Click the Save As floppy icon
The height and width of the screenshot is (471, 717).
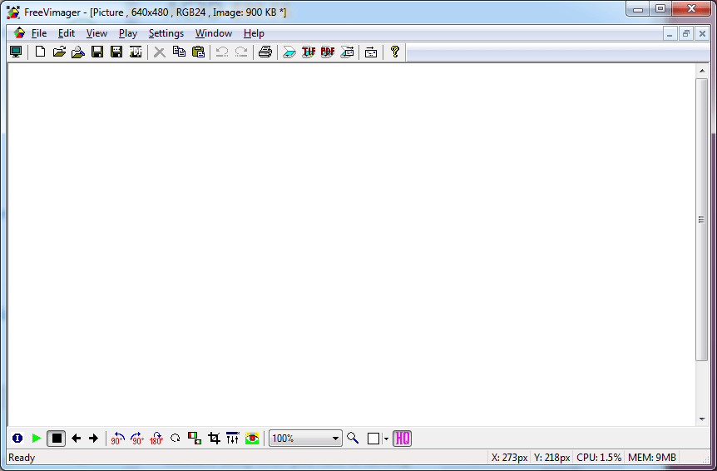click(116, 52)
